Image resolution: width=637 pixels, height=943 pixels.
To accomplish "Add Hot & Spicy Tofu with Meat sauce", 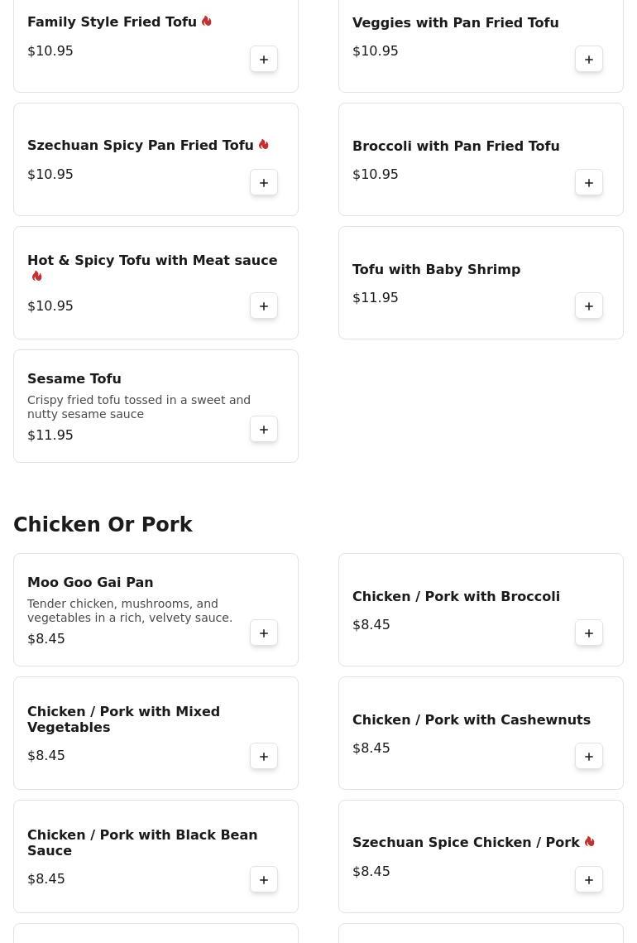I will coord(264,306).
